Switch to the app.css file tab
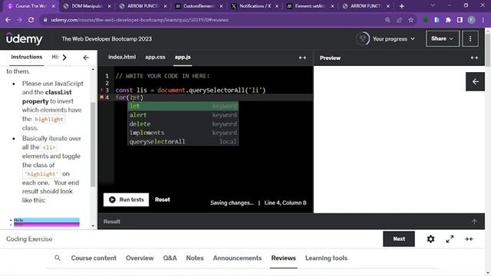 click(155, 58)
